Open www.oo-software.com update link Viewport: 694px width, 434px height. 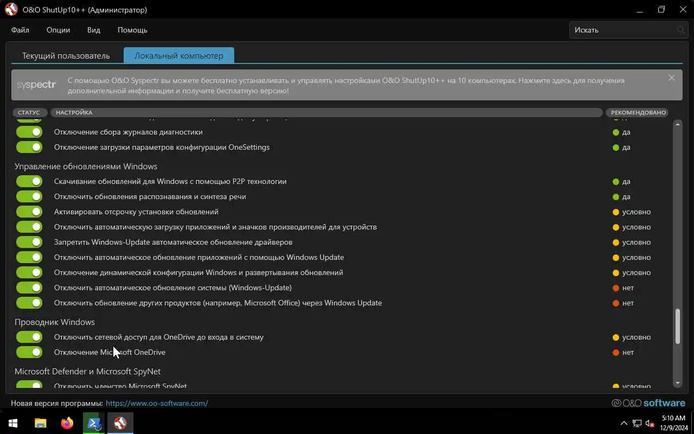tap(157, 403)
